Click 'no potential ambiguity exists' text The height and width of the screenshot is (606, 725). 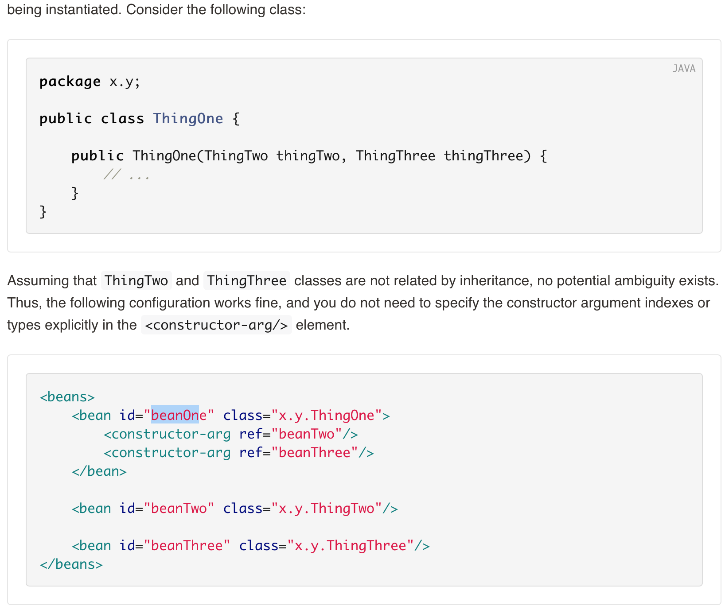[628, 281]
